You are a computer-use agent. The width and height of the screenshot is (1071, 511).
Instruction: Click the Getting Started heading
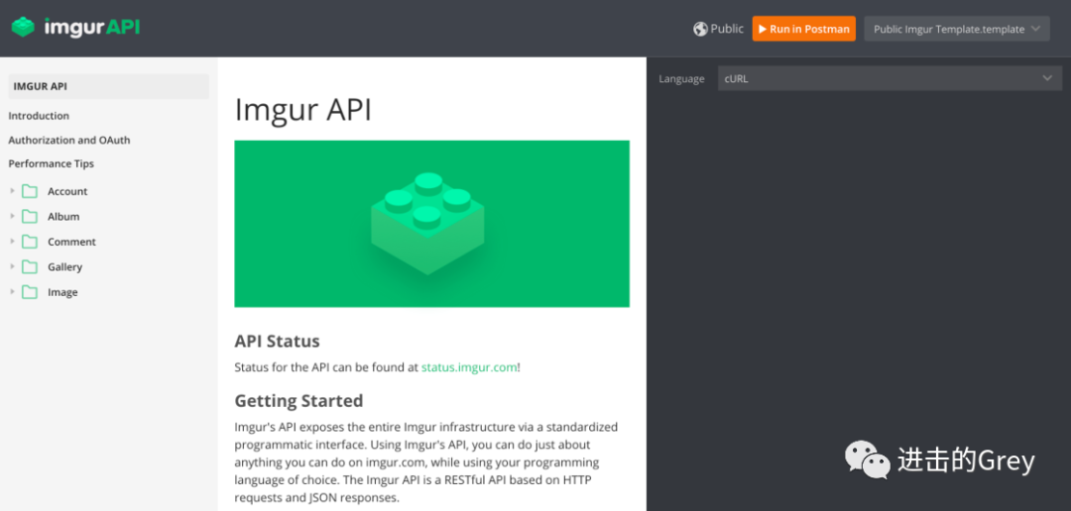point(298,400)
